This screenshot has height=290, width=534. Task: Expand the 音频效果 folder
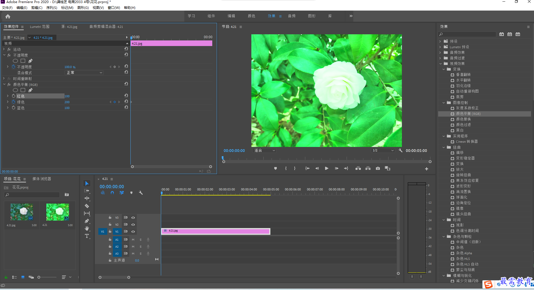pos(440,52)
